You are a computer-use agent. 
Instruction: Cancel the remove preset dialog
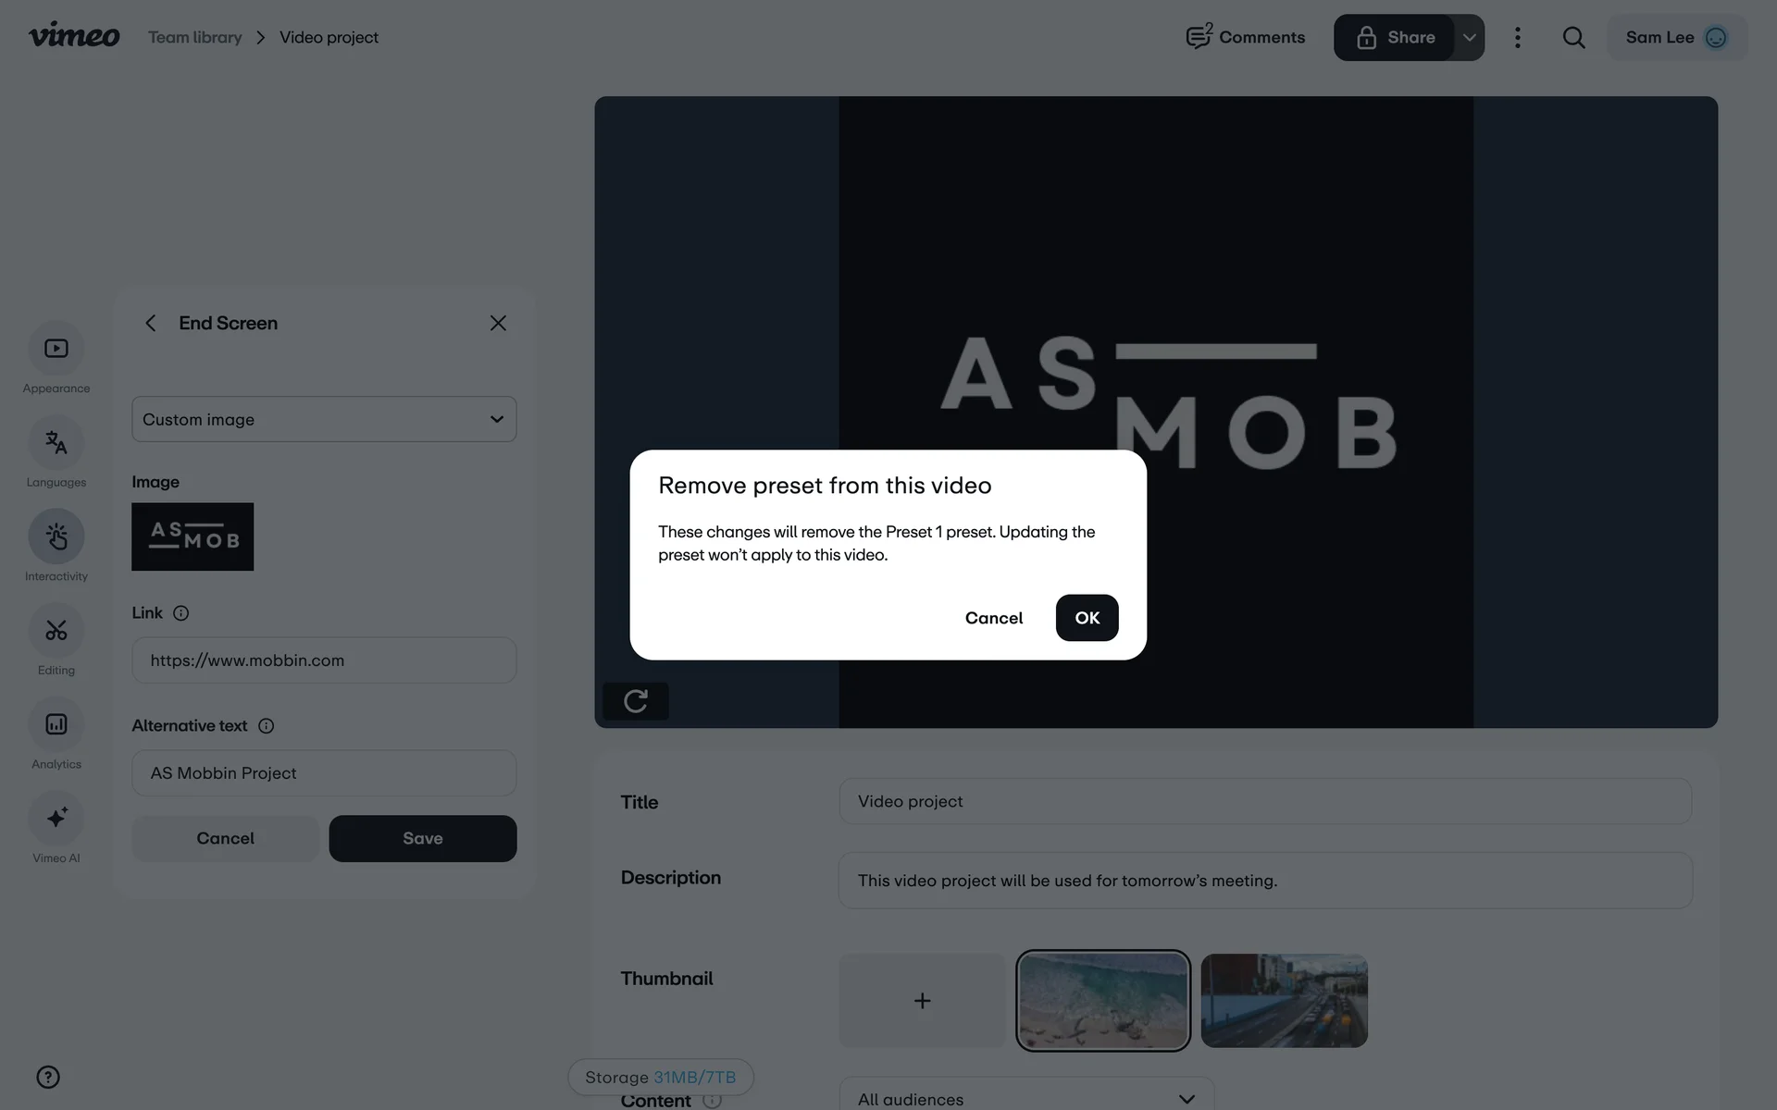993,618
